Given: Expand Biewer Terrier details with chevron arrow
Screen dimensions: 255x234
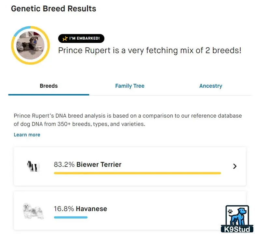Looking at the screenshot, I should point(235,166).
